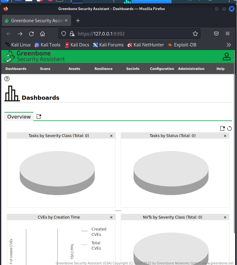Click the page vertical scrollbar
This screenshot has width=237, height=265.
(234, 142)
